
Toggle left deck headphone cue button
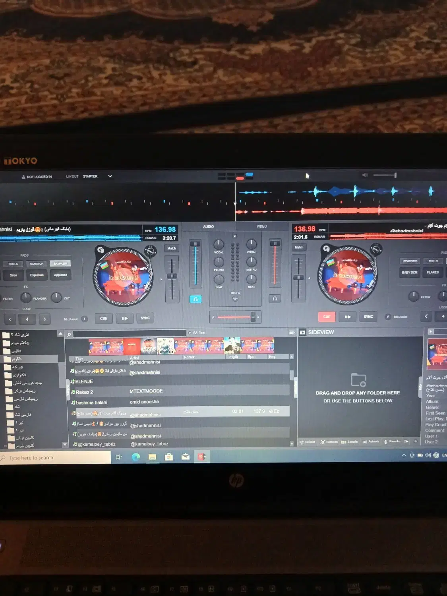(195, 299)
